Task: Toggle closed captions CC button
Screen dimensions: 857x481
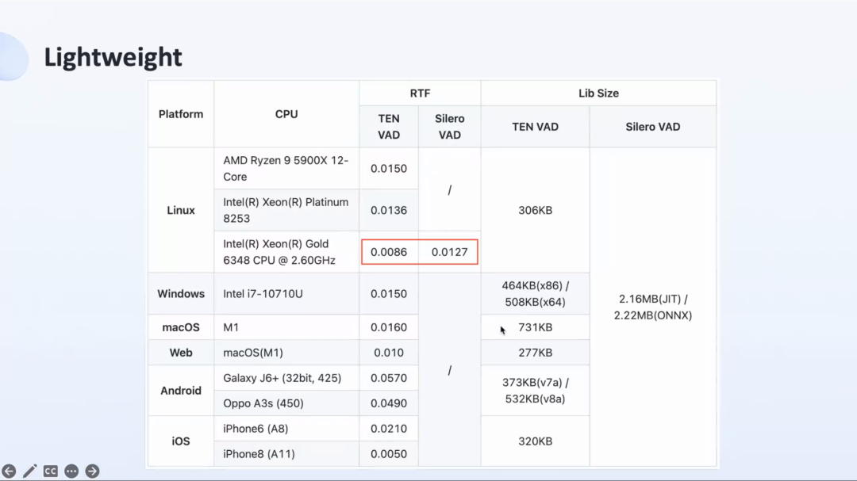Action: pos(50,471)
